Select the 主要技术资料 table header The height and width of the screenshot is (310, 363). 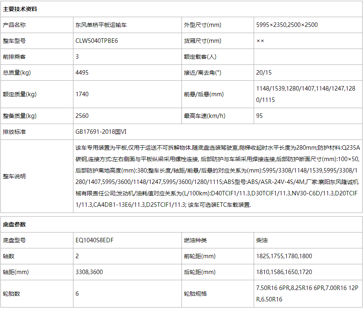[x=20, y=9]
